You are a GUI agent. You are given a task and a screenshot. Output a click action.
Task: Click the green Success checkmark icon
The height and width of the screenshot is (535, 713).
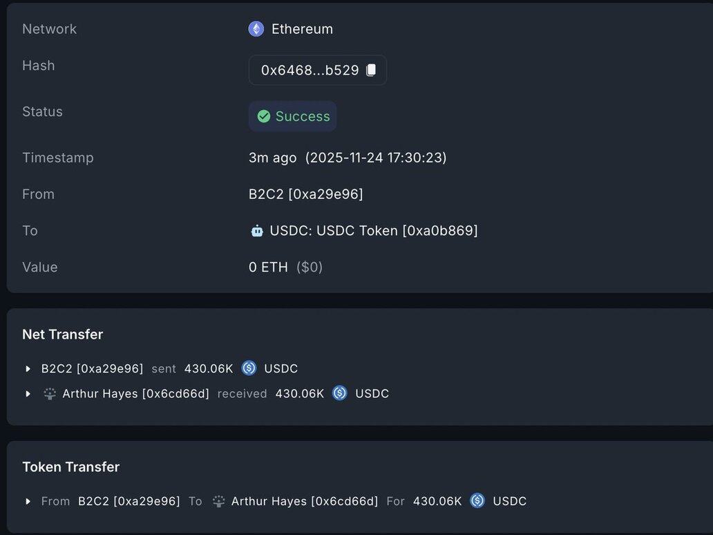[264, 116]
